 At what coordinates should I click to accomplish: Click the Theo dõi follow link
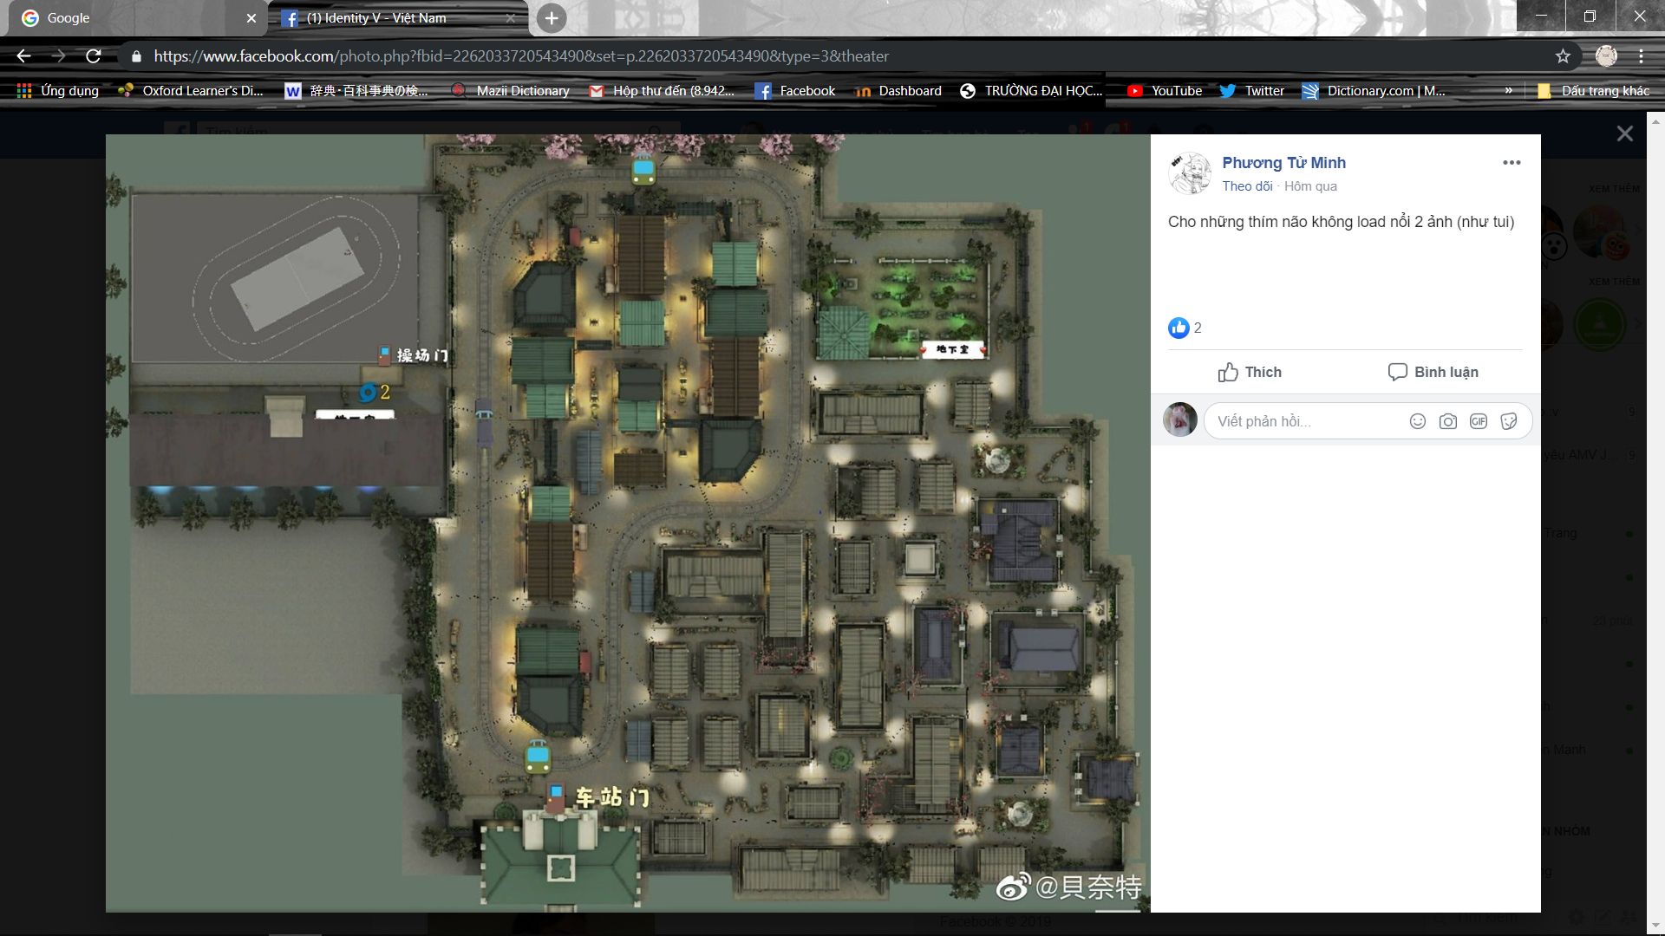[x=1247, y=186]
